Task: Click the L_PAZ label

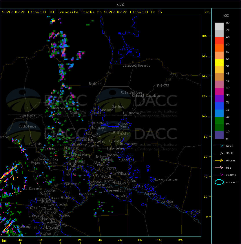Action: (x=196, y=213)
